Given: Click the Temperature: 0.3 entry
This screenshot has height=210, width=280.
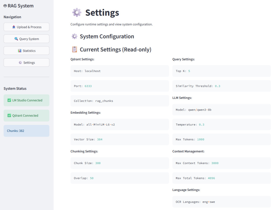Looking at the screenshot, I should (221, 125).
